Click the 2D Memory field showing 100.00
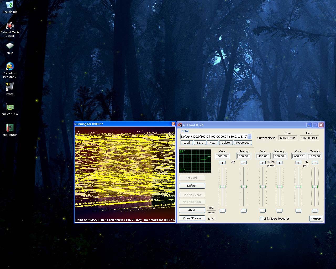Image resolution: width=336 pixels, height=269 pixels. 244,156
